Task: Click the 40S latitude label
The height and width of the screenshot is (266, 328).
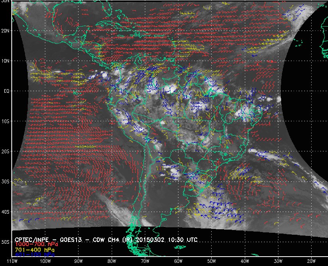Action: pos(5,212)
